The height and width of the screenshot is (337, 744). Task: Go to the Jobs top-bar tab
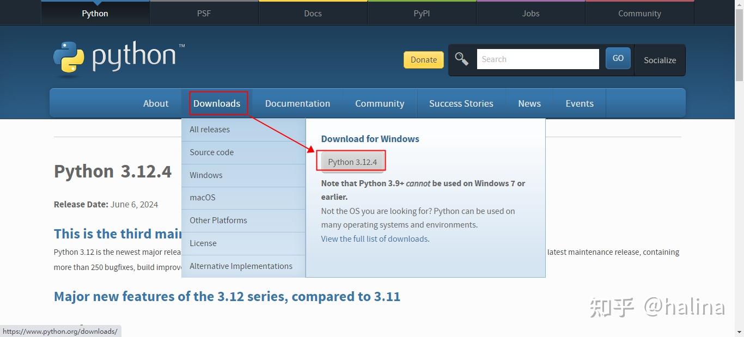[x=531, y=13]
